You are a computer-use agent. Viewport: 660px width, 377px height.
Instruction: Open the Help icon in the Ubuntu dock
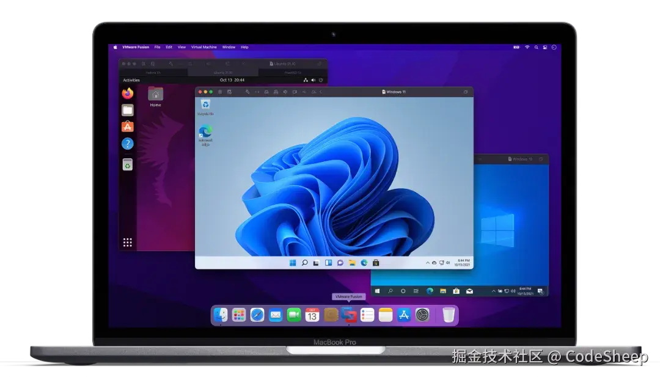point(128,144)
